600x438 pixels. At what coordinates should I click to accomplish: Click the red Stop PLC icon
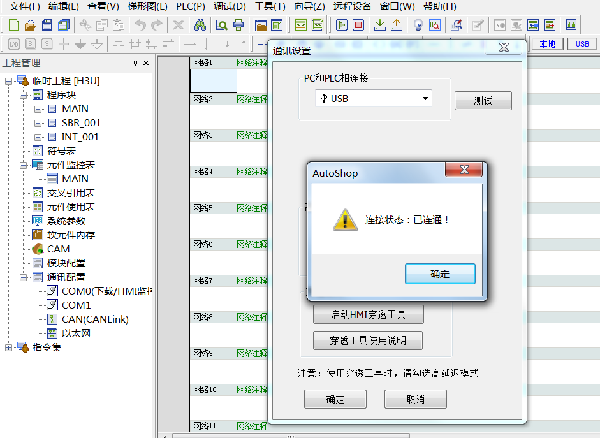(x=358, y=26)
